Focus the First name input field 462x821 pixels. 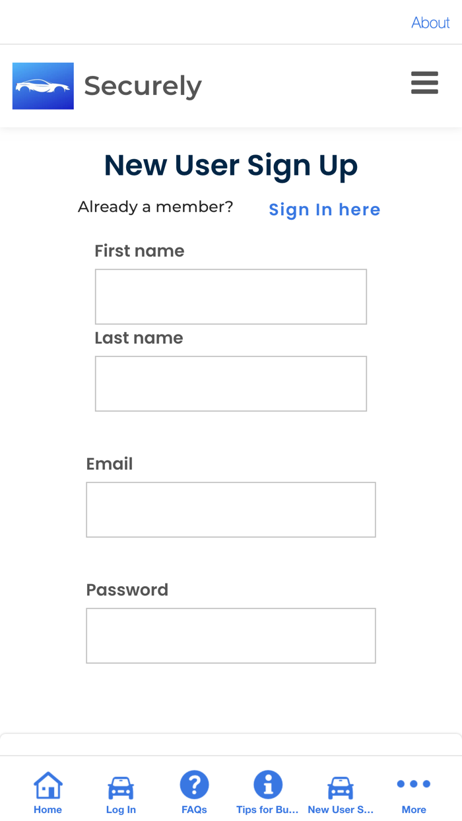tap(231, 296)
